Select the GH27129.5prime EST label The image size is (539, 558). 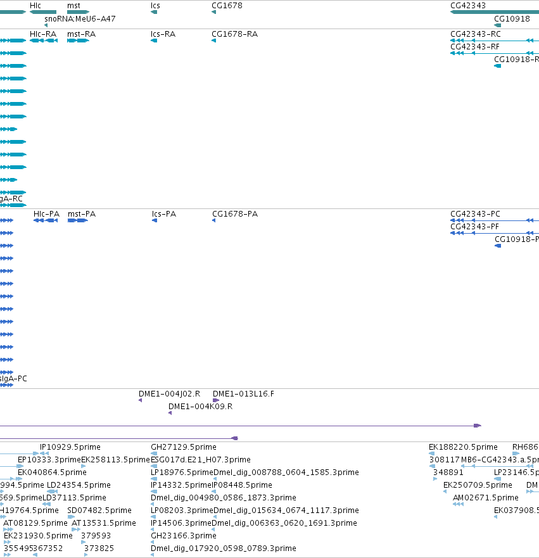click(184, 447)
